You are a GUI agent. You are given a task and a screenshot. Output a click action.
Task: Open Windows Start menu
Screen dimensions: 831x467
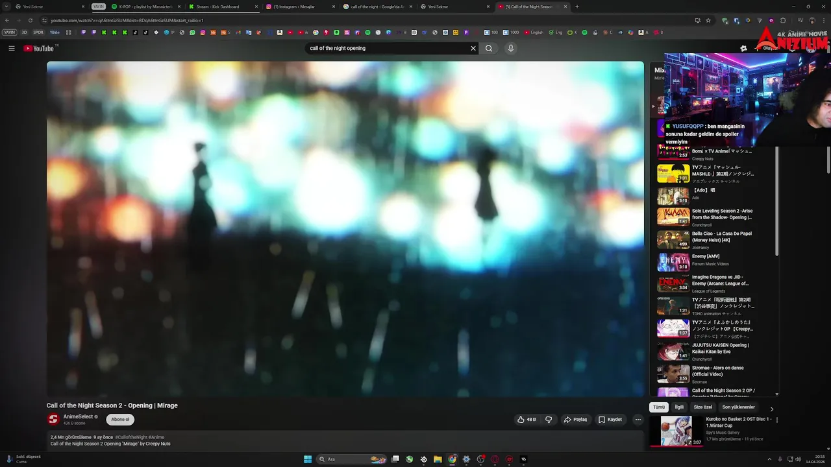tap(308, 459)
